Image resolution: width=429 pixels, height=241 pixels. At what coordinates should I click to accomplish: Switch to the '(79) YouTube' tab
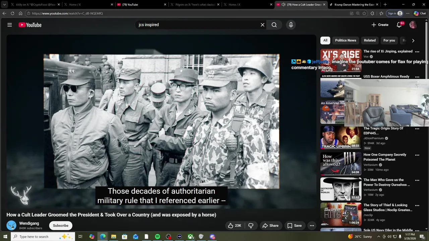pos(141,5)
